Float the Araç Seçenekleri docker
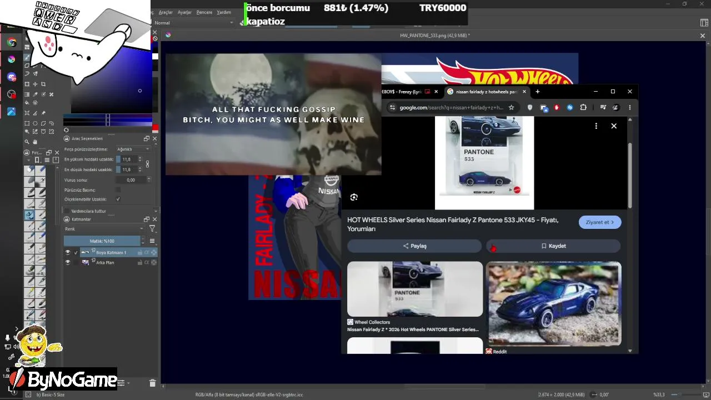711x400 pixels. (147, 138)
